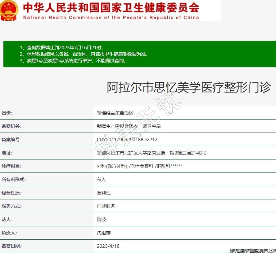Select the service mode value 门诊服务

click(x=106, y=206)
